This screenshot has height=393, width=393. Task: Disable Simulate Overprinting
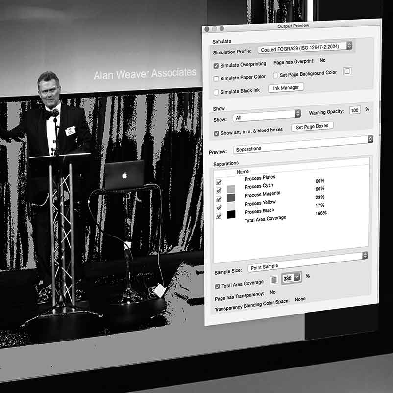pyautogui.click(x=216, y=65)
